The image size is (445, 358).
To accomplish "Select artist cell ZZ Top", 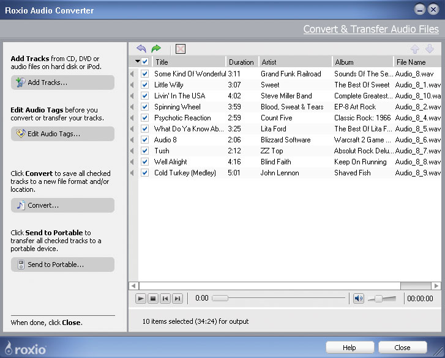I will click(x=272, y=151).
